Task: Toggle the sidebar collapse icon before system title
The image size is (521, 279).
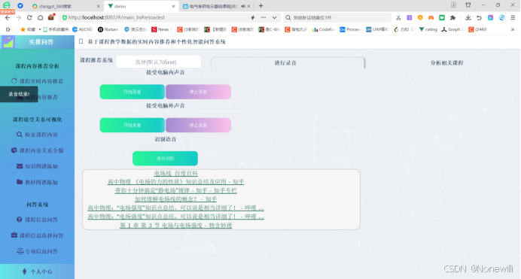Action: 81,41
